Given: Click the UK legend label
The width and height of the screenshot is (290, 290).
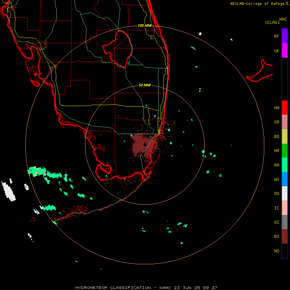Looking at the screenshot, I should click(276, 51).
